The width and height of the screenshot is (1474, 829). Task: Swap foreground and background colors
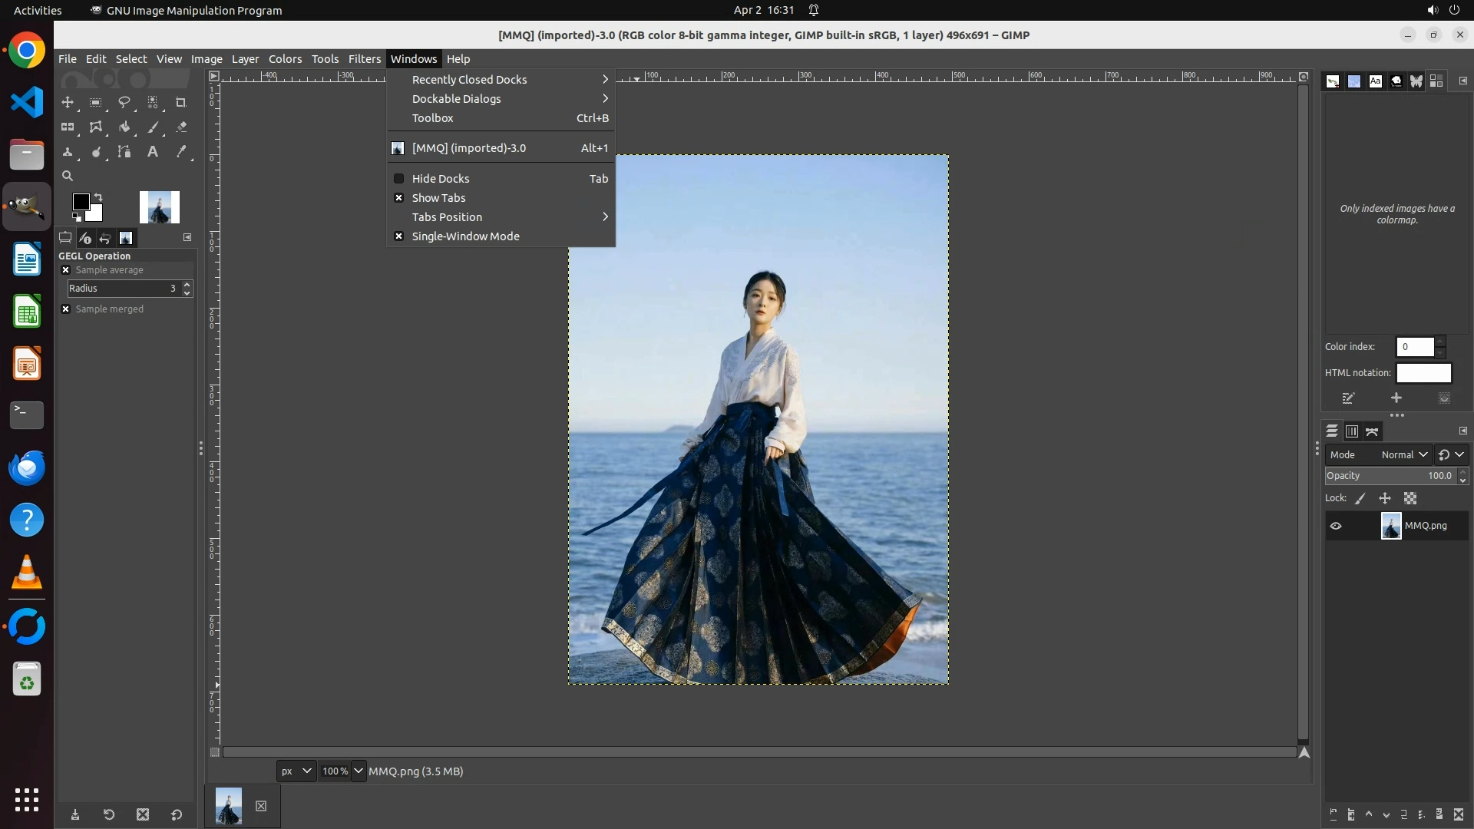(x=98, y=197)
